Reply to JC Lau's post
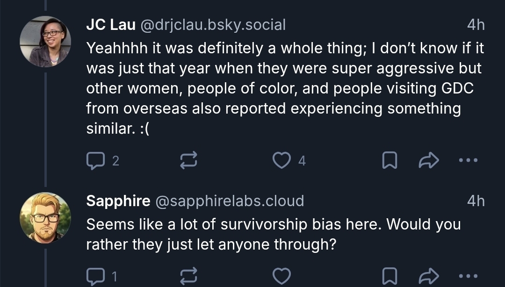The image size is (505, 287). (x=95, y=161)
